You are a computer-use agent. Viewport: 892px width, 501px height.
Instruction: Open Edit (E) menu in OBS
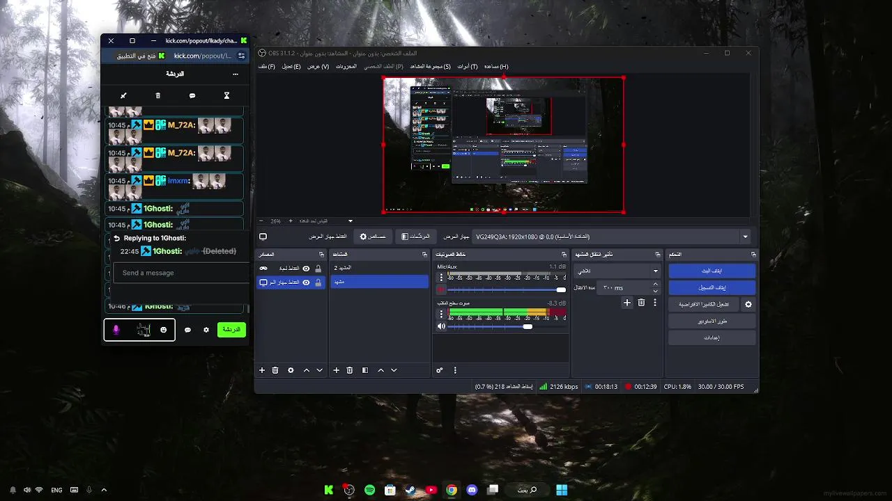291,67
